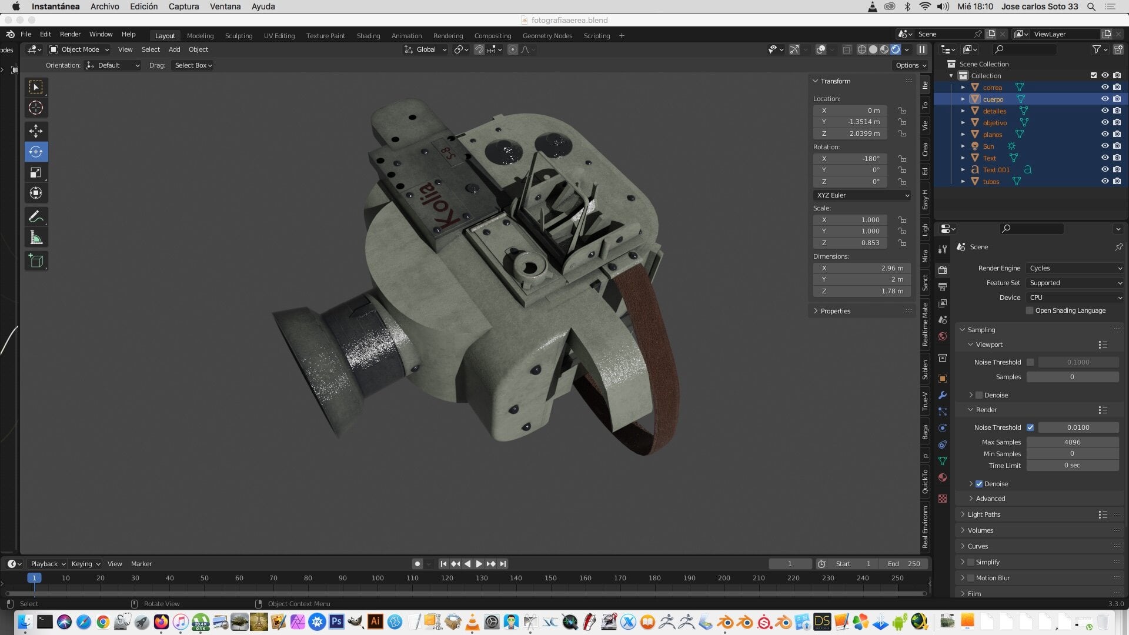Select the Measure tool

(x=36, y=238)
